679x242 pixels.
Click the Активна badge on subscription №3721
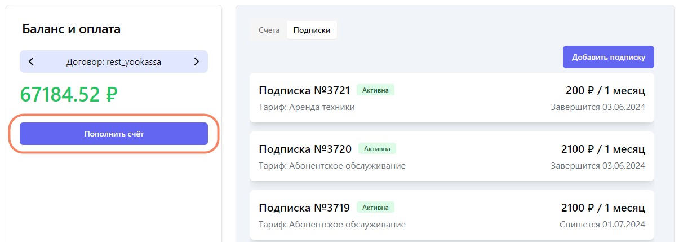[x=375, y=90]
